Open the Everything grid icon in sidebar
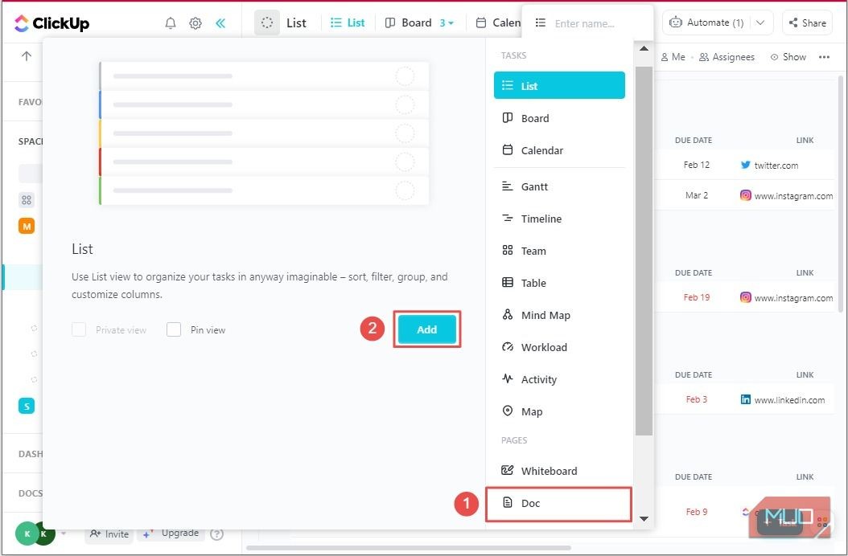The height and width of the screenshot is (556, 848). pos(27,200)
